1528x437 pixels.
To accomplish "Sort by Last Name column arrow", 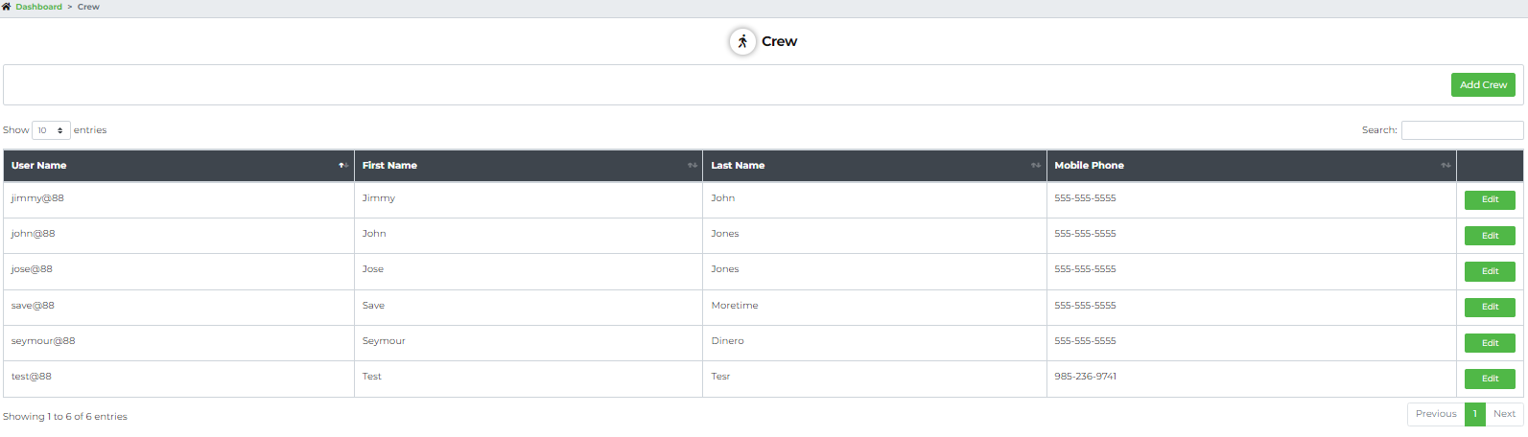I will [1036, 166].
